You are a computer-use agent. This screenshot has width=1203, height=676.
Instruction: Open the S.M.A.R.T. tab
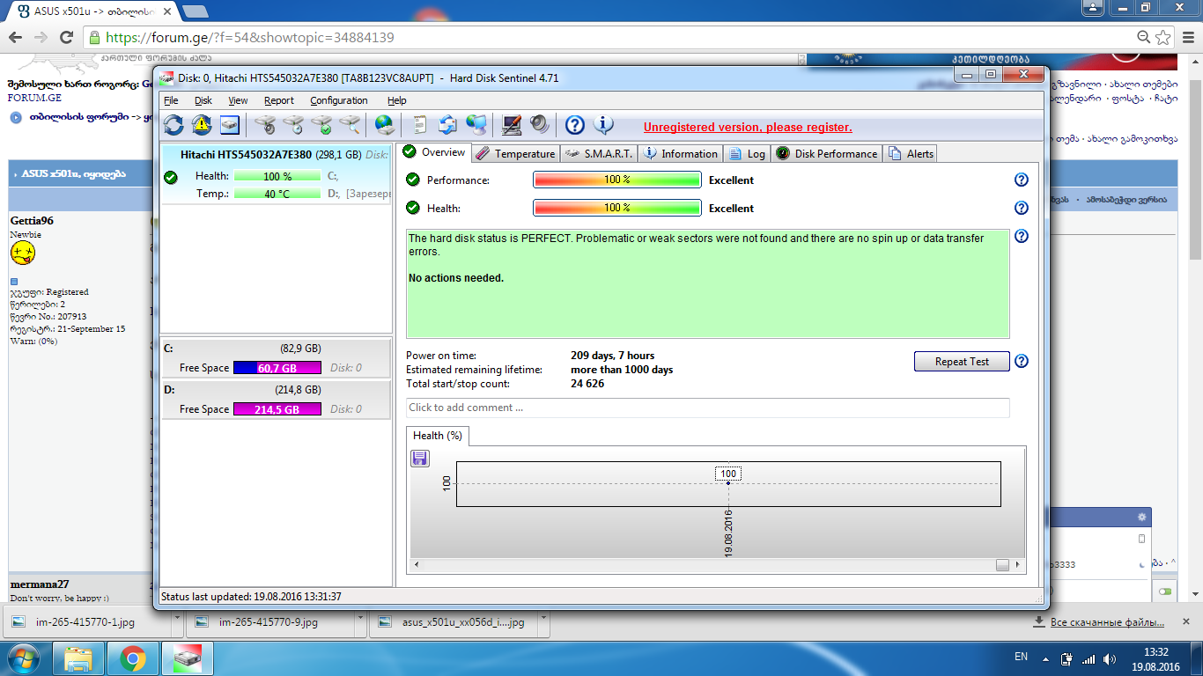598,153
